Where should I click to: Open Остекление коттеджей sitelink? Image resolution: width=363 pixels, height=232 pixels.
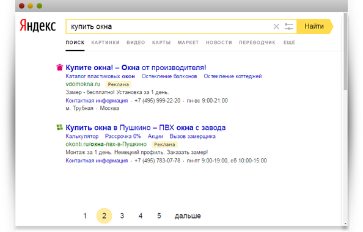(x=233, y=76)
